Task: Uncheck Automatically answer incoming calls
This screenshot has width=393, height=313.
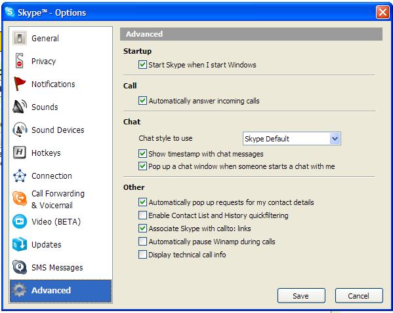Action: point(142,101)
